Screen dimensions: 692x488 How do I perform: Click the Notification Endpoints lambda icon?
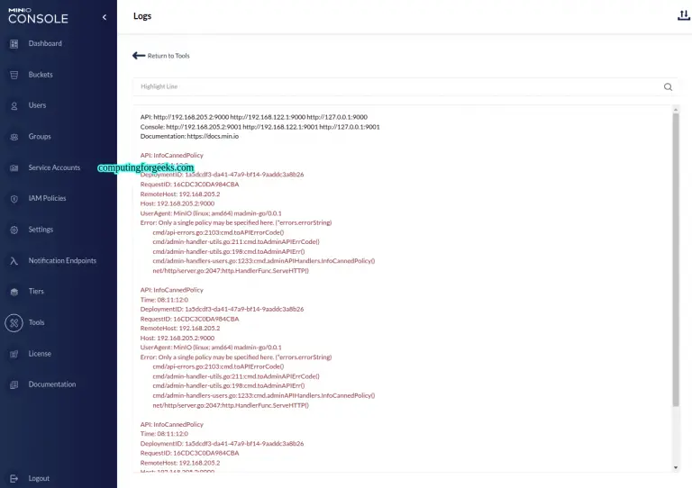point(14,261)
